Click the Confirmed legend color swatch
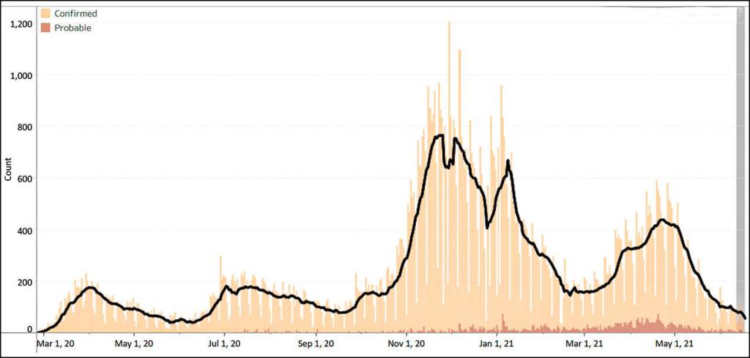This screenshot has height=358, width=750. click(45, 13)
